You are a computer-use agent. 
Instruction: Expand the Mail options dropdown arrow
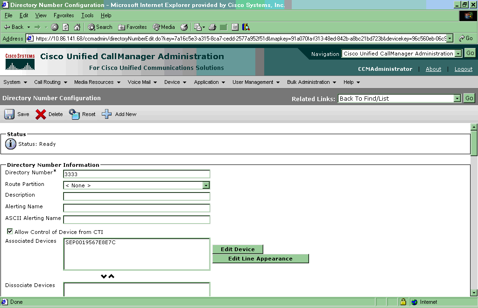pos(204,27)
